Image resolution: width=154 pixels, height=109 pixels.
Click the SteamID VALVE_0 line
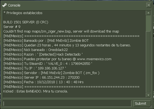point(48,64)
